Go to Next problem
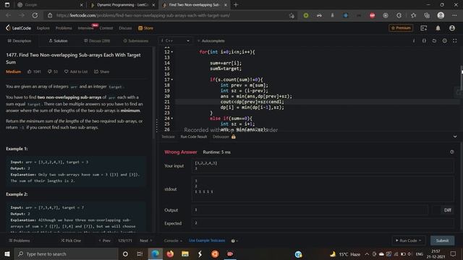 tap(146, 240)
